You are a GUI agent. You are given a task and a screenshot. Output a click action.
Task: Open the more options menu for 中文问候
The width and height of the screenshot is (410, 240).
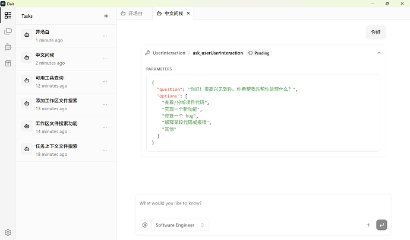point(105,59)
